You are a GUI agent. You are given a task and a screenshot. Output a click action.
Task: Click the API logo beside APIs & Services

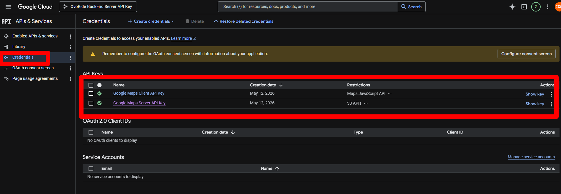(x=6, y=21)
